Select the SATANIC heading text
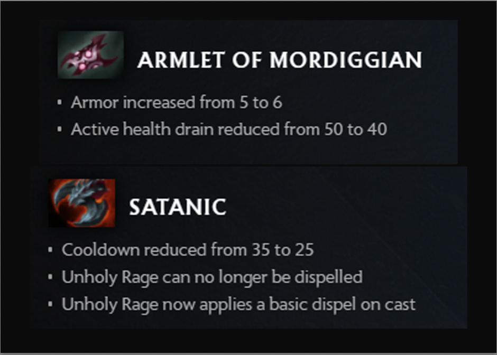Screen dimensions: 497x355 coord(178,207)
